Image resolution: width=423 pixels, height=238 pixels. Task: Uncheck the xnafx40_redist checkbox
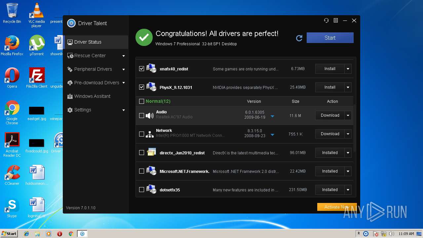[141, 69]
